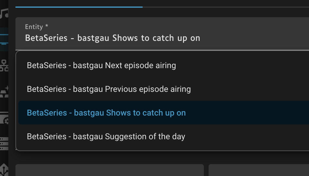This screenshot has height=176, width=309.
Task: Open the soccer ball card sidebar icon
Action: click(x=4, y=118)
